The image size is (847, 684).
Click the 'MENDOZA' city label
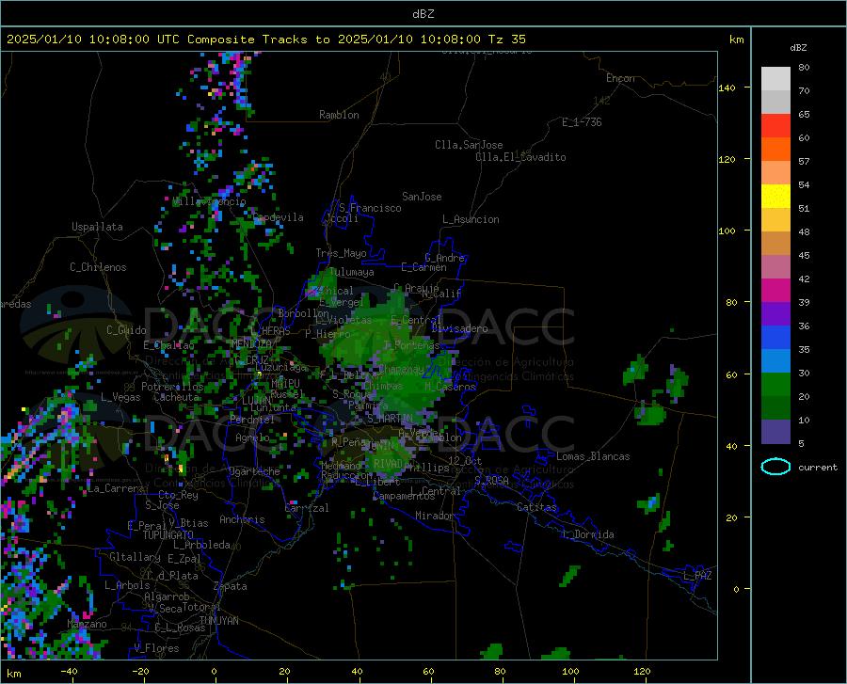pyautogui.click(x=251, y=343)
